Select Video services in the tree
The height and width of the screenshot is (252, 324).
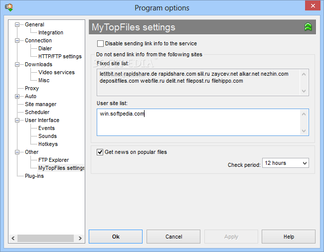[x=56, y=72]
